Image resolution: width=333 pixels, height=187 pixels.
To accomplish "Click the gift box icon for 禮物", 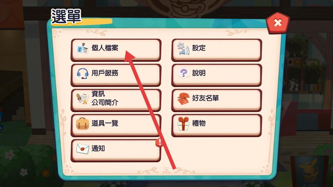I will (183, 124).
